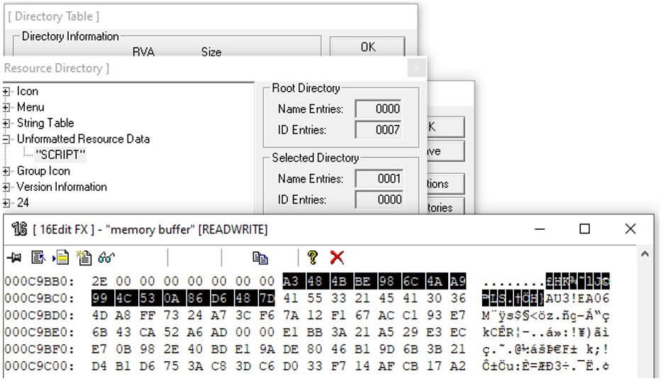Click hex byte 55 in row 000C9BC0

(315, 299)
